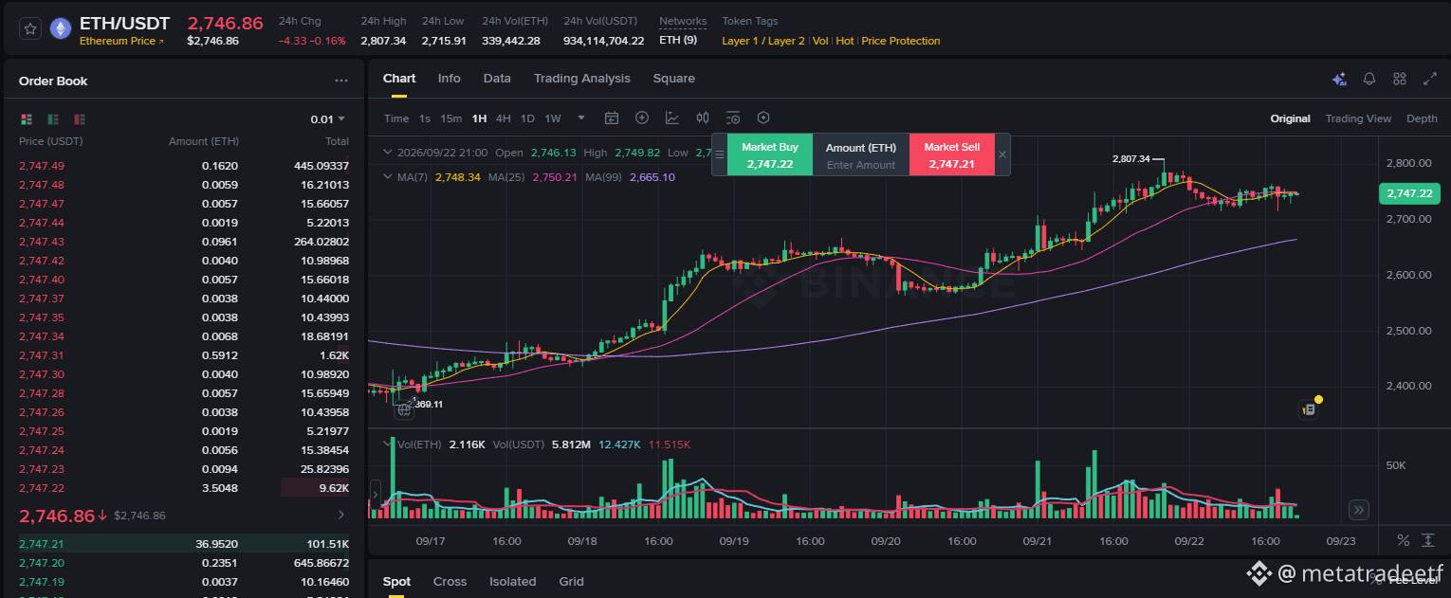This screenshot has width=1451, height=598.
Task: Expand the chart to fullscreen
Action: [1430, 80]
